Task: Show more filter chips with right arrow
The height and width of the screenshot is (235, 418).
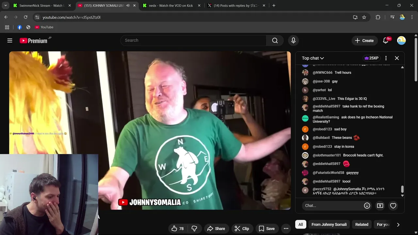Action: pyautogui.click(x=398, y=225)
